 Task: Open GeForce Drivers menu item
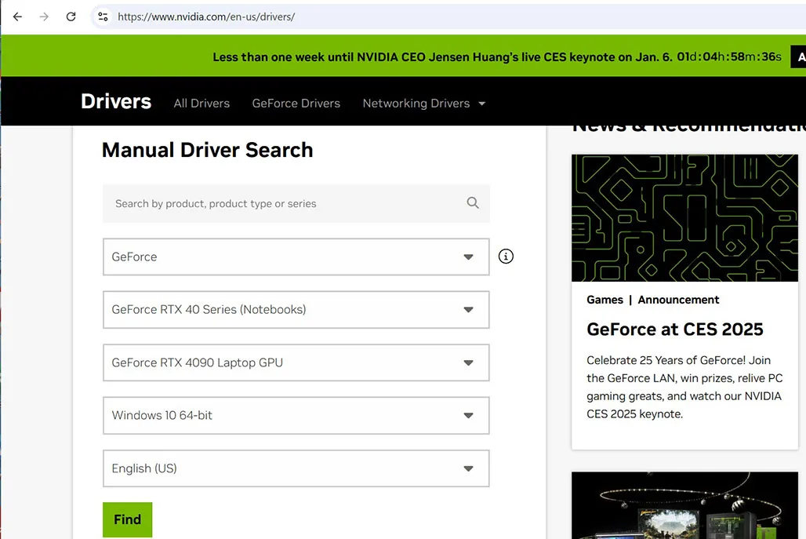tap(296, 104)
